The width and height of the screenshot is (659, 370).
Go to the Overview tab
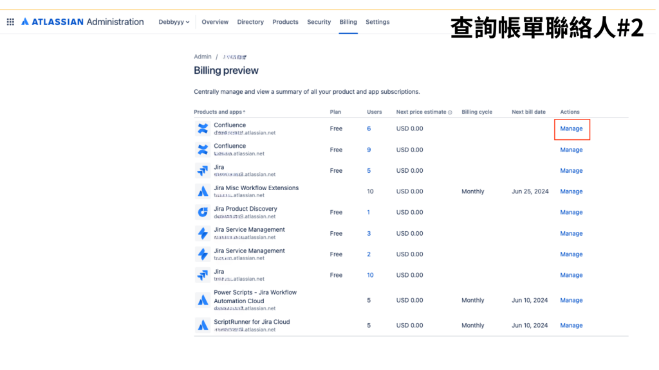215,22
